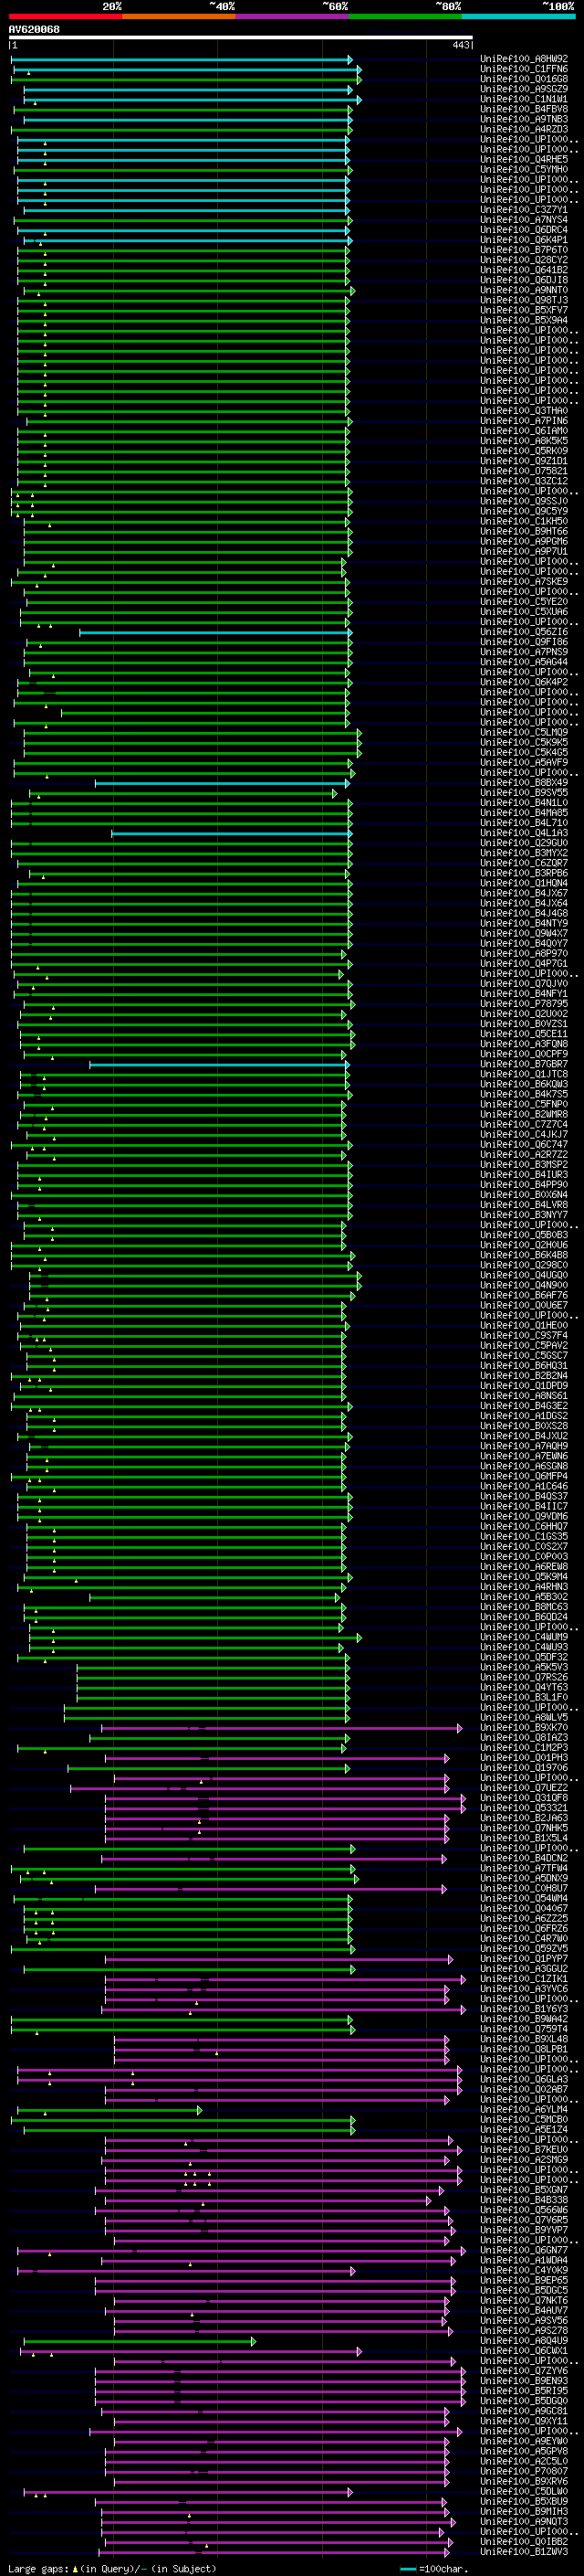Open hit UniRef100_A9NNT0

coord(523,290)
